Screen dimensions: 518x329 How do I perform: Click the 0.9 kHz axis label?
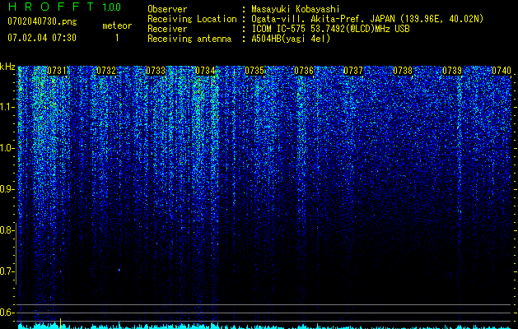(x=6, y=189)
